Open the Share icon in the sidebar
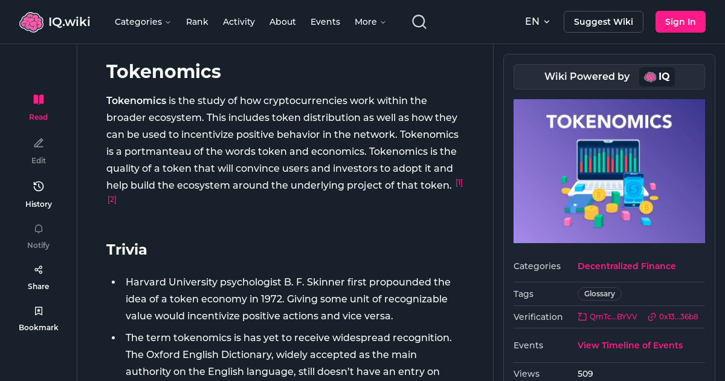The height and width of the screenshot is (381, 725). (38, 269)
